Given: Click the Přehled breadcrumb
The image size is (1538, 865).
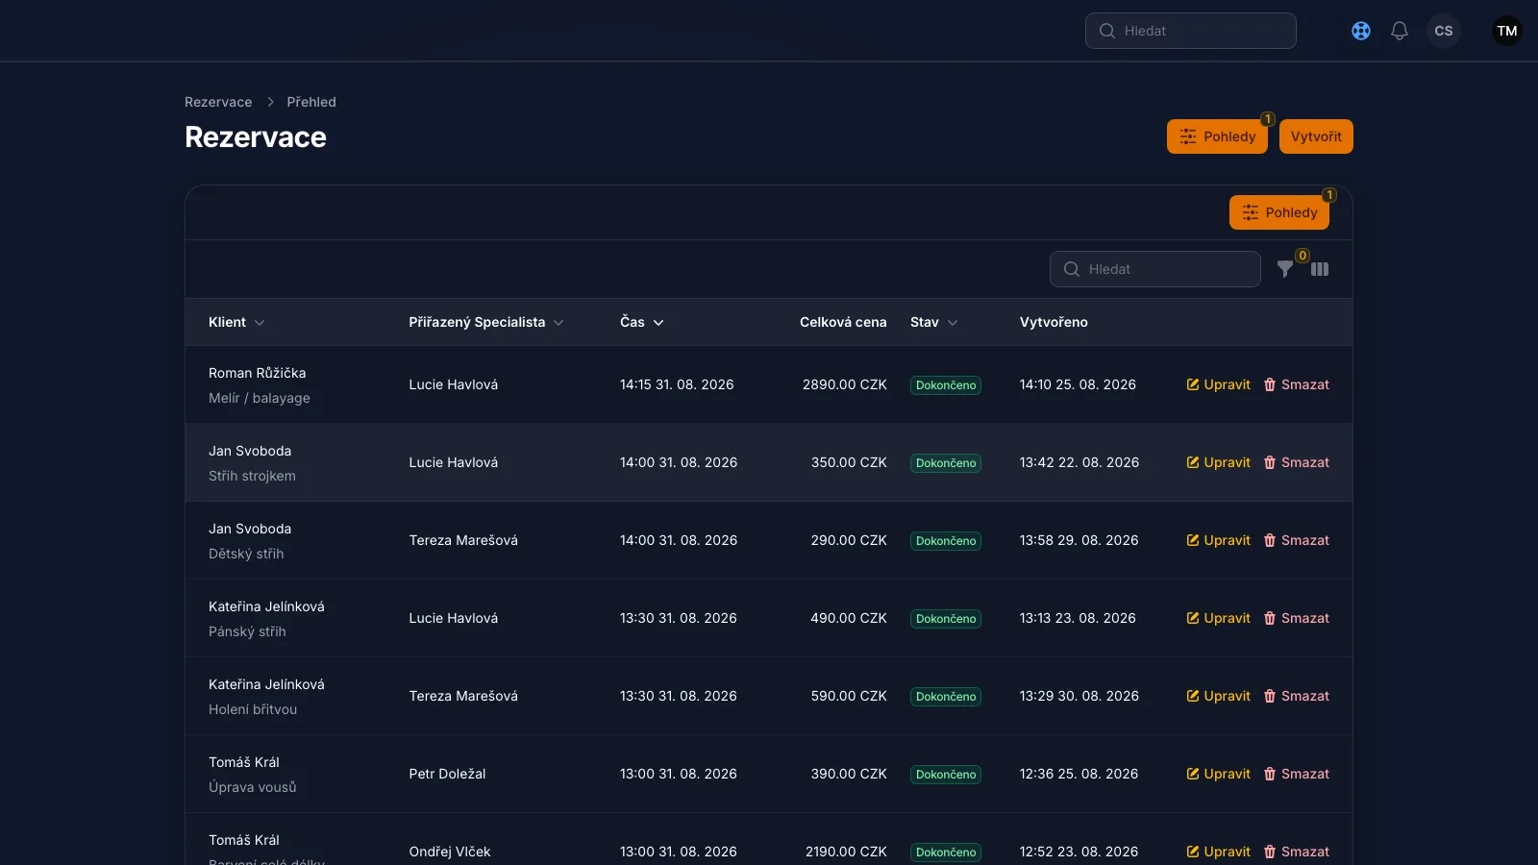Looking at the screenshot, I should pyautogui.click(x=311, y=102).
